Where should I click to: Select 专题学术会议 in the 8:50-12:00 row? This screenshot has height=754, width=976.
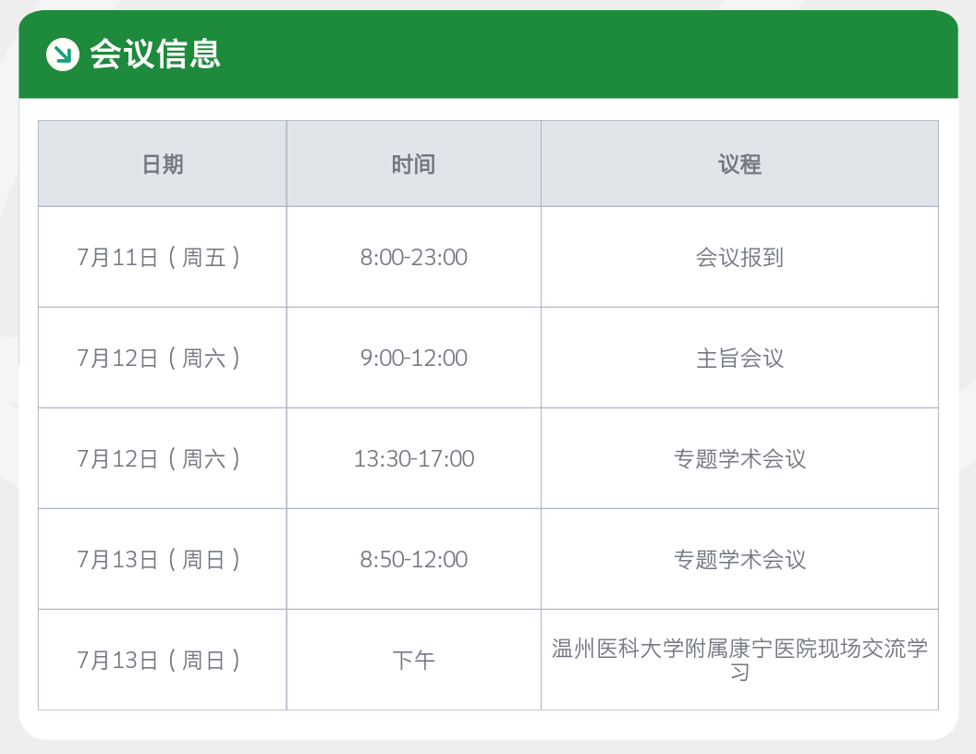click(x=739, y=559)
